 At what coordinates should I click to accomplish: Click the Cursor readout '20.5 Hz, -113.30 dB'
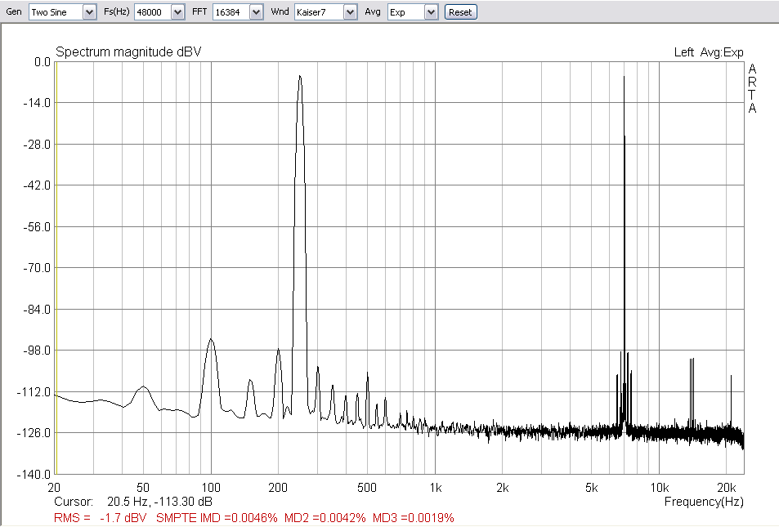[x=159, y=502]
